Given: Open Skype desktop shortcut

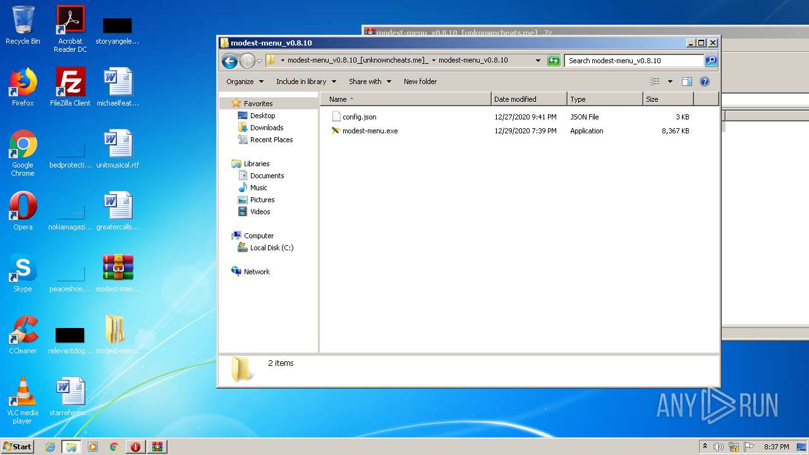Looking at the screenshot, I should (x=23, y=273).
